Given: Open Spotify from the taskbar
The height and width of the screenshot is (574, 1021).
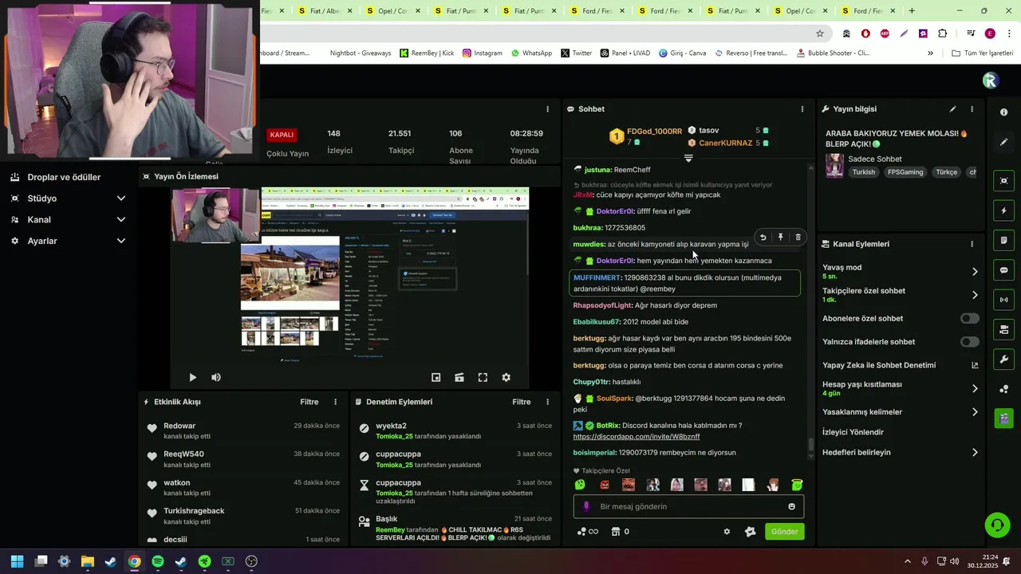Looking at the screenshot, I should pos(158,561).
